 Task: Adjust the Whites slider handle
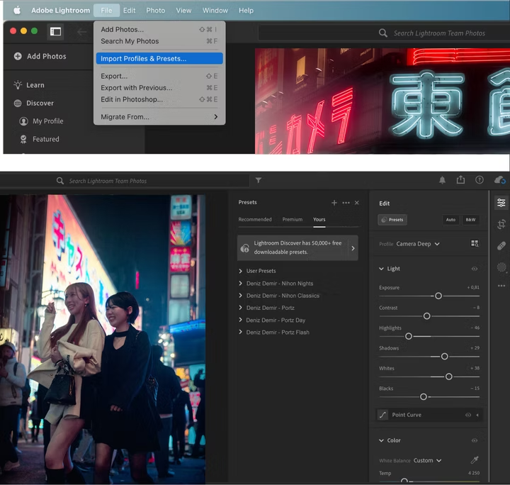[448, 377]
